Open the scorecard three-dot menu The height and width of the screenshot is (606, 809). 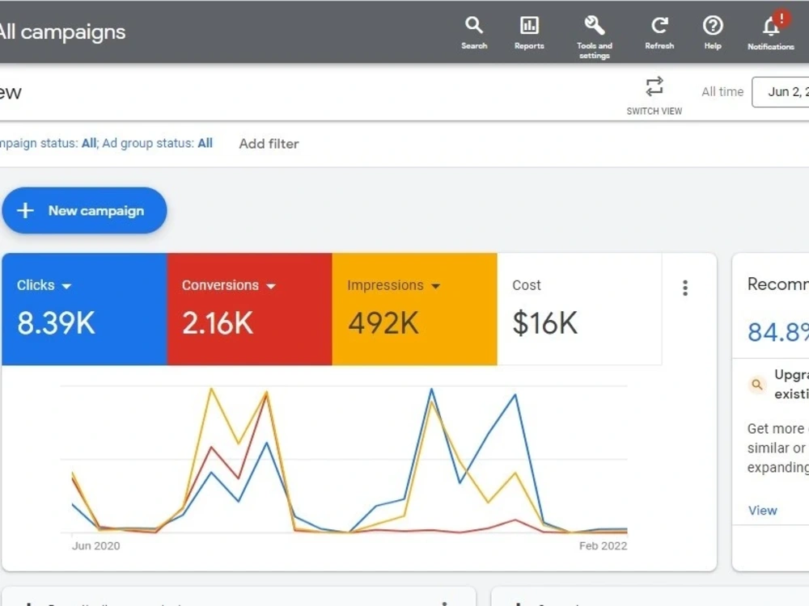(x=685, y=288)
